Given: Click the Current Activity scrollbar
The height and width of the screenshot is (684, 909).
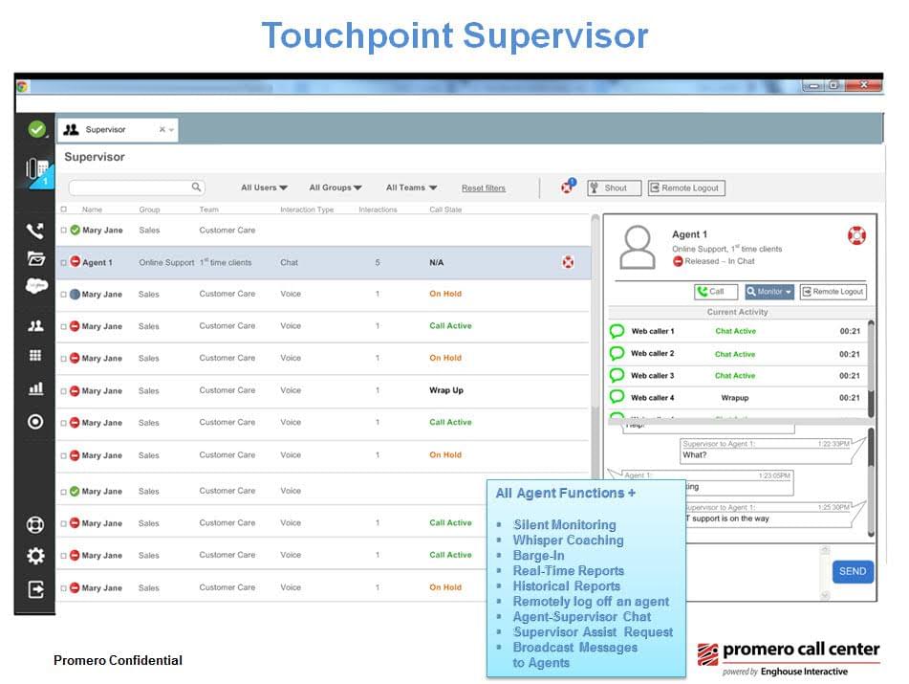Looking at the screenshot, I should point(871,367).
